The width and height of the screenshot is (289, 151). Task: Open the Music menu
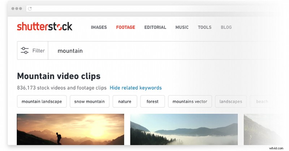(182, 28)
